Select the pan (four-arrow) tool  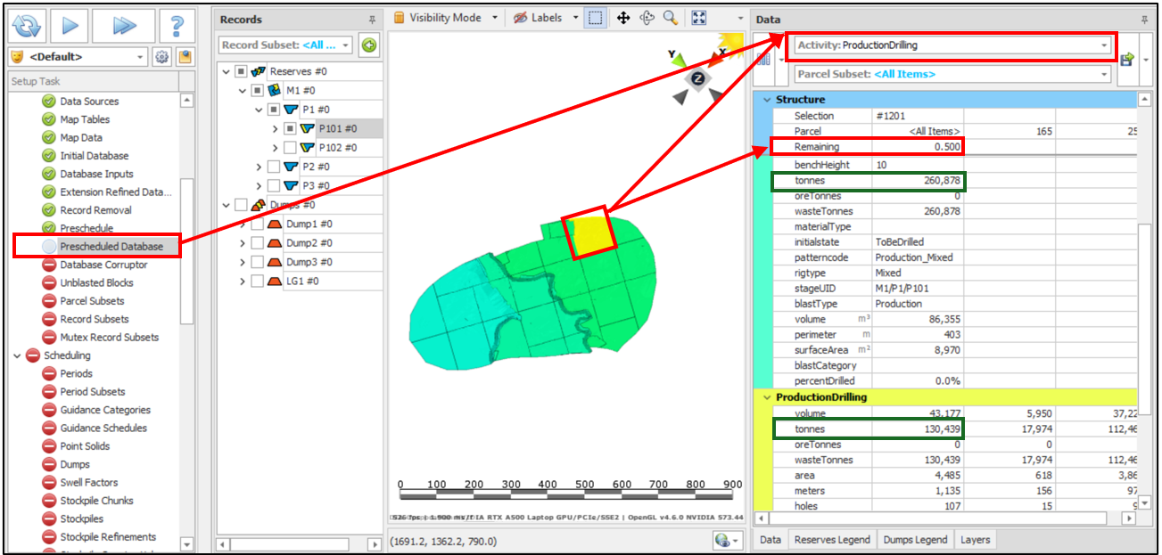tap(623, 18)
